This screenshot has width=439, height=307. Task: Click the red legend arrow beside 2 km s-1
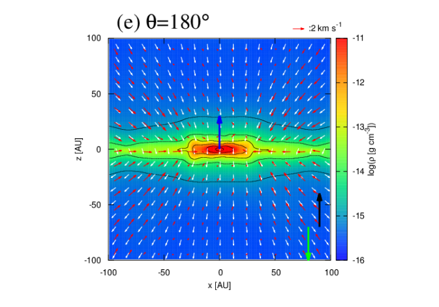[299, 29]
